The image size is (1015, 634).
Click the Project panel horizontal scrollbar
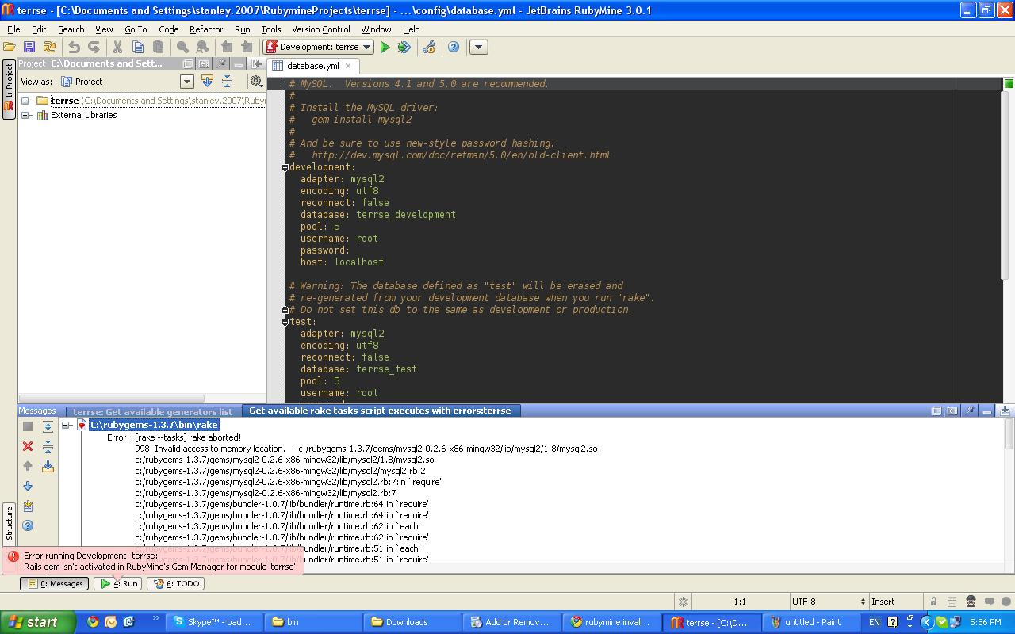113,399
